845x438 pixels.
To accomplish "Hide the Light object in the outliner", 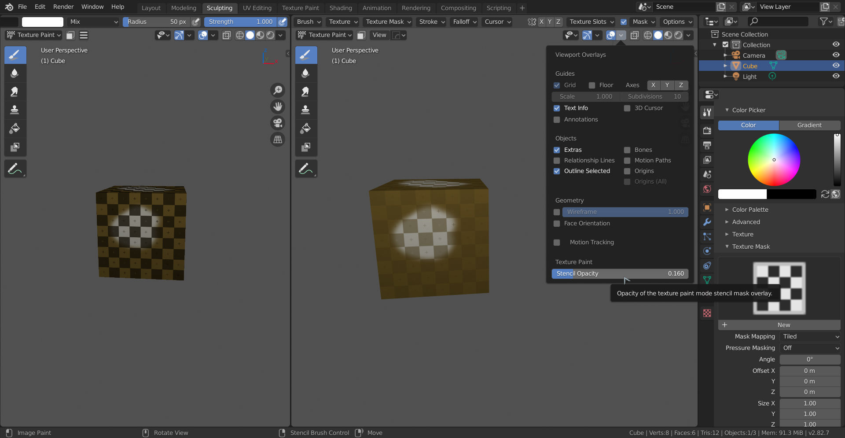I will tap(836, 76).
